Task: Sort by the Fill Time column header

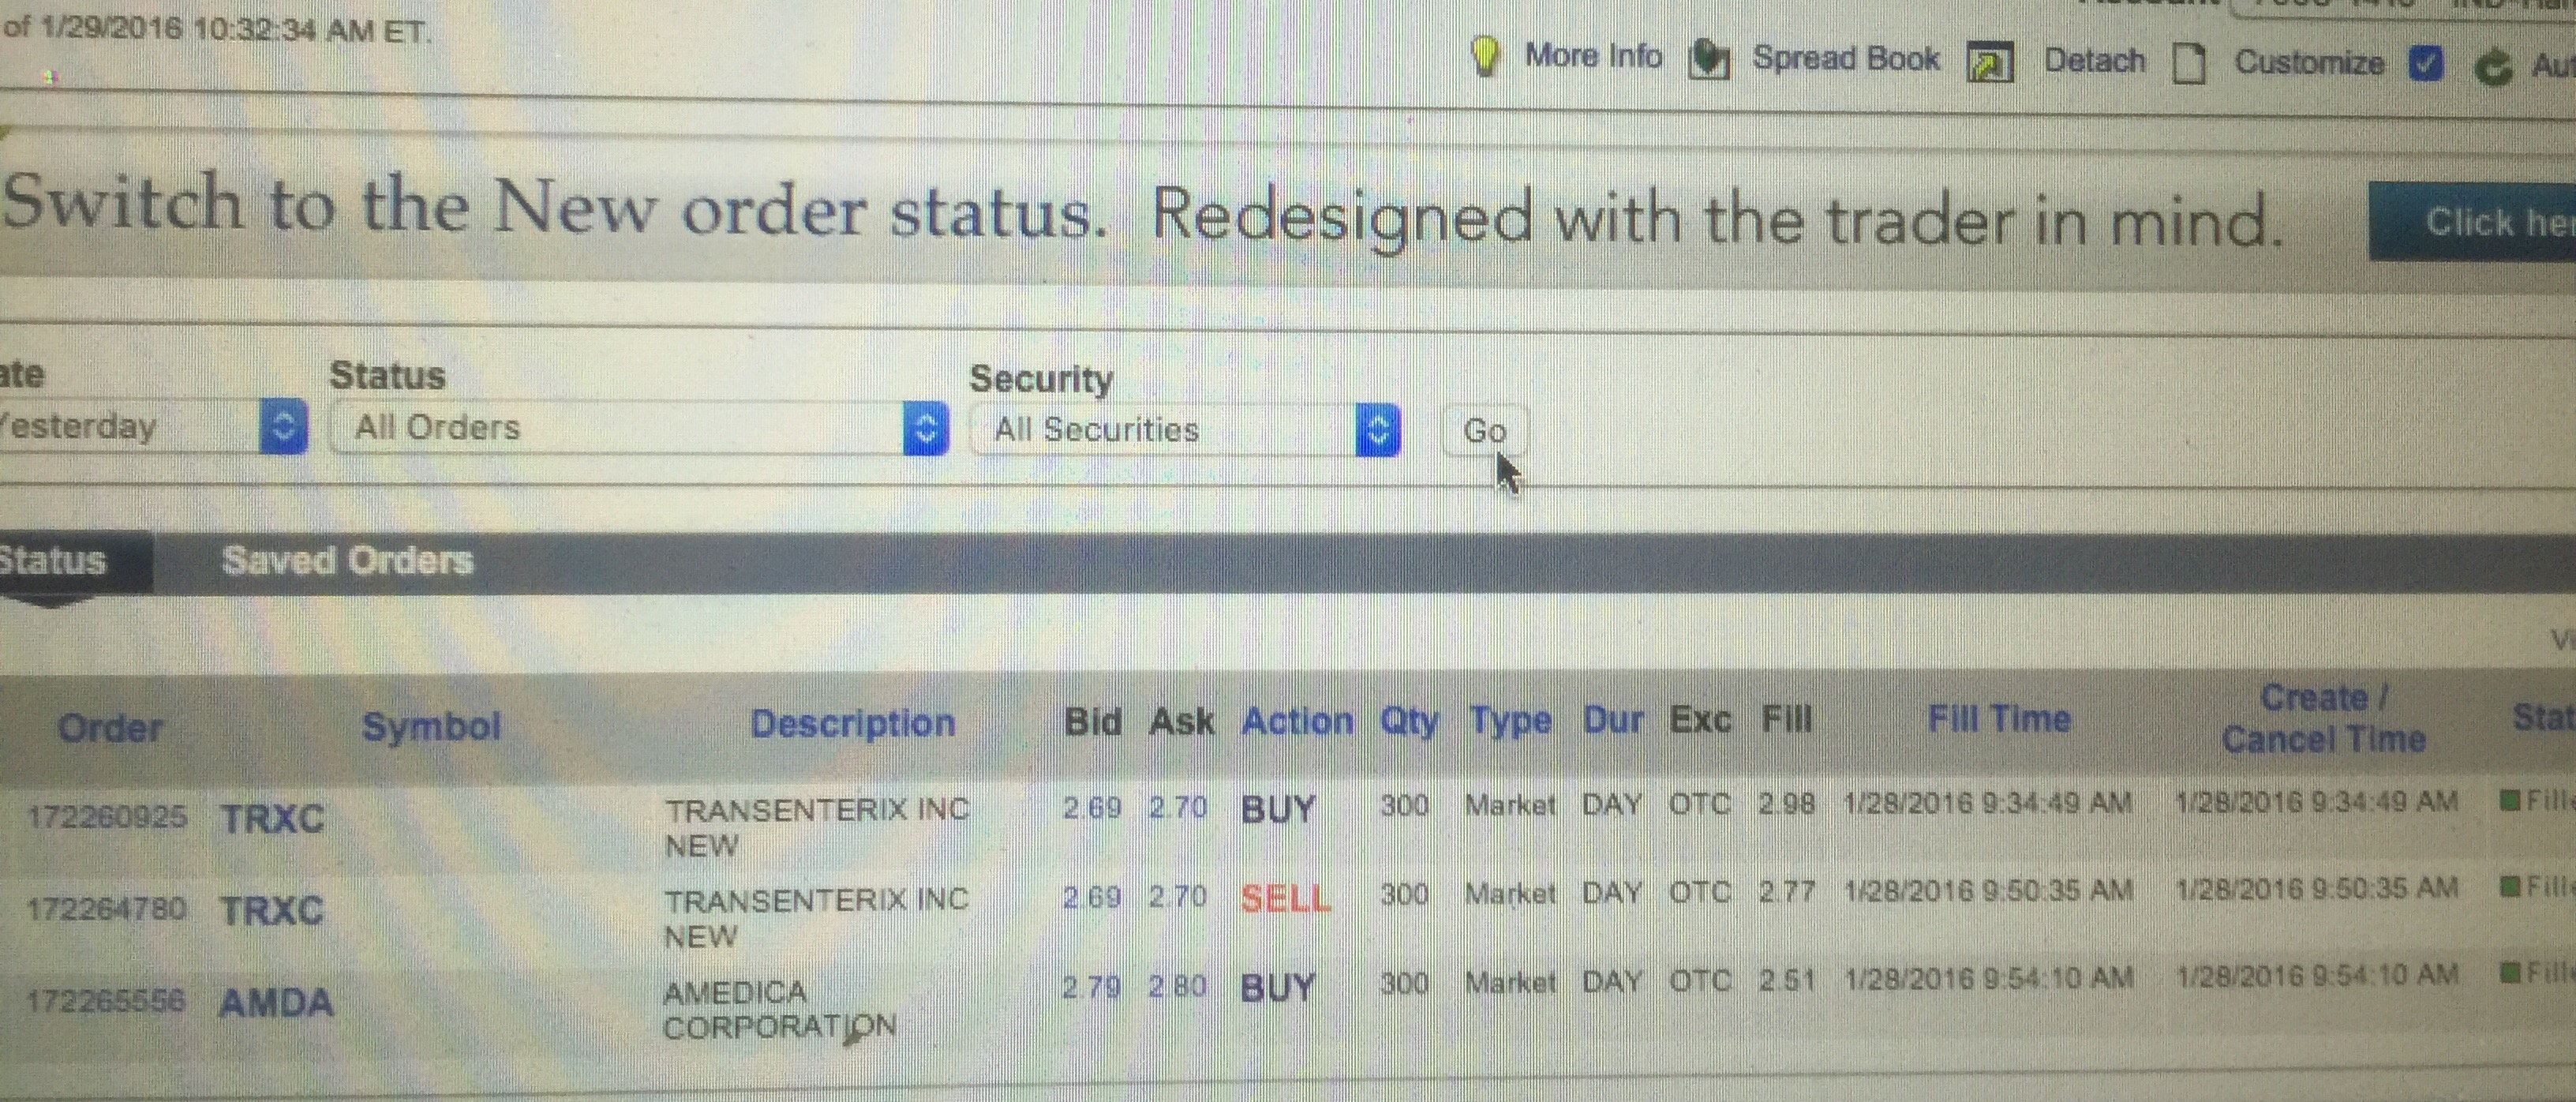Action: tap(1998, 719)
